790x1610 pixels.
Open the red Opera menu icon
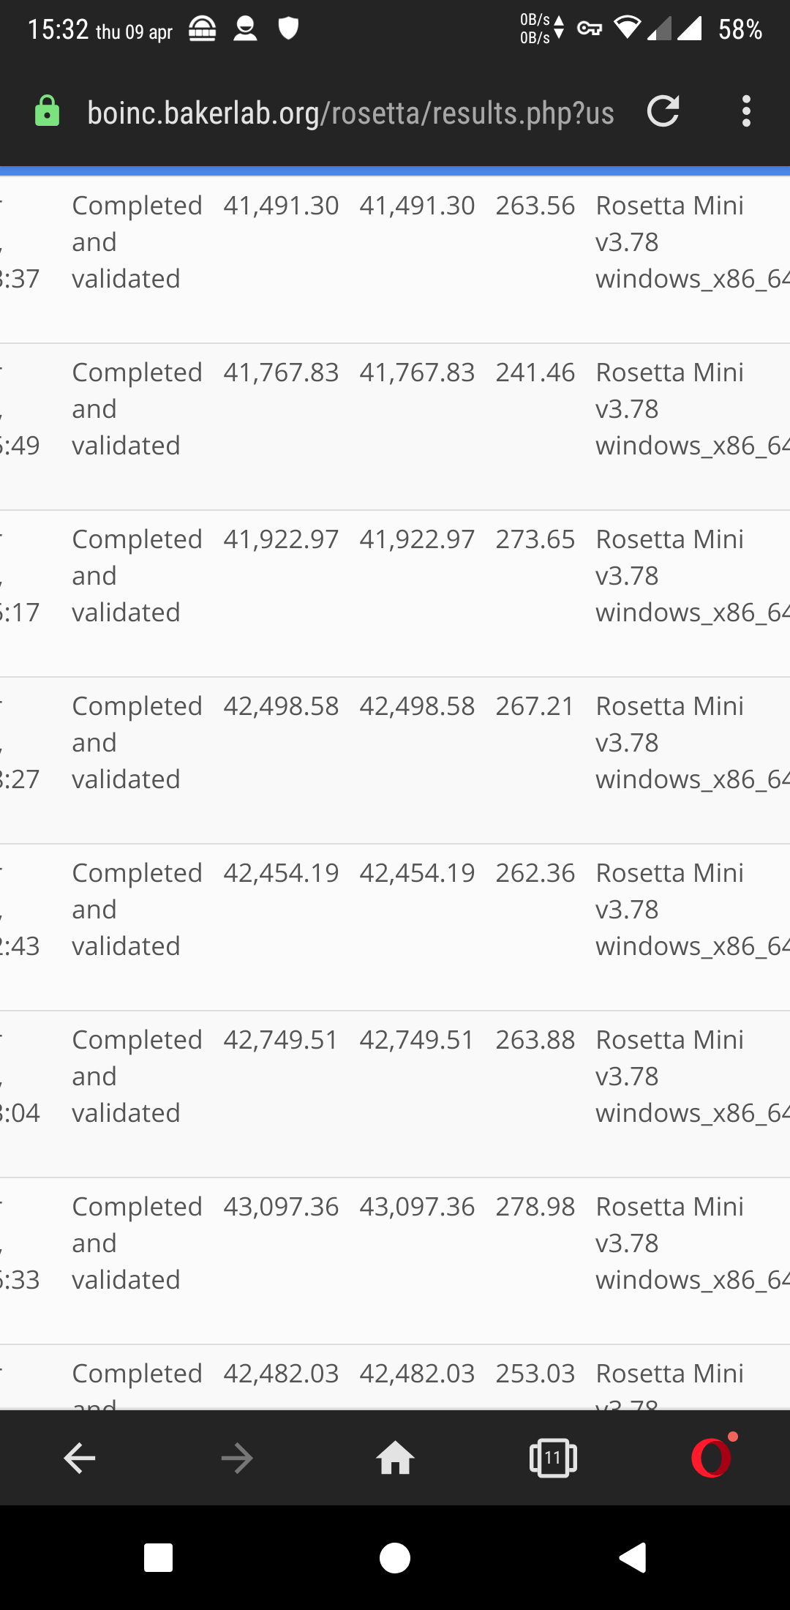(x=712, y=1457)
